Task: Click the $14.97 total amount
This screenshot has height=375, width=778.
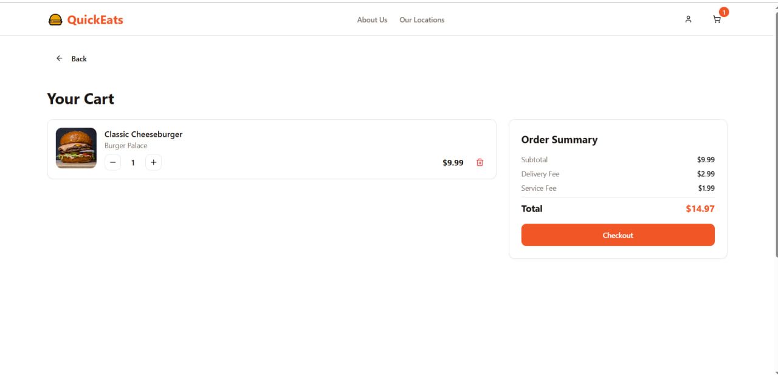Action: point(700,208)
